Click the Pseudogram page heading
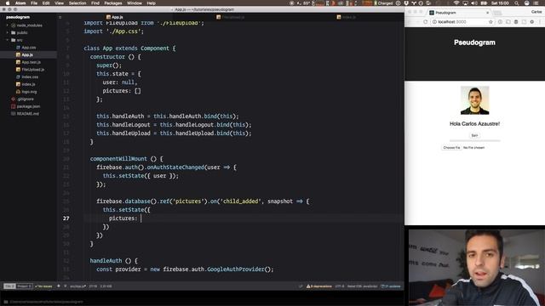 (474, 42)
